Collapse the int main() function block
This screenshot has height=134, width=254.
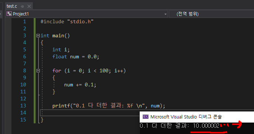pyautogui.click(x=38, y=35)
